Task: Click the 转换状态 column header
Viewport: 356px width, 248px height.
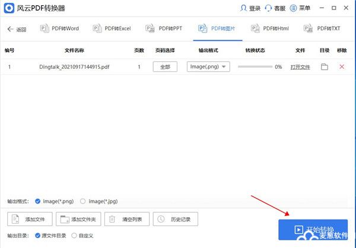Action: point(255,50)
